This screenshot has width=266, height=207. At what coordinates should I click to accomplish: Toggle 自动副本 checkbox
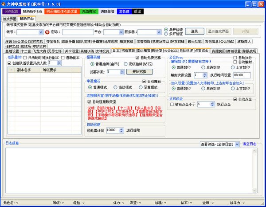click(63, 58)
